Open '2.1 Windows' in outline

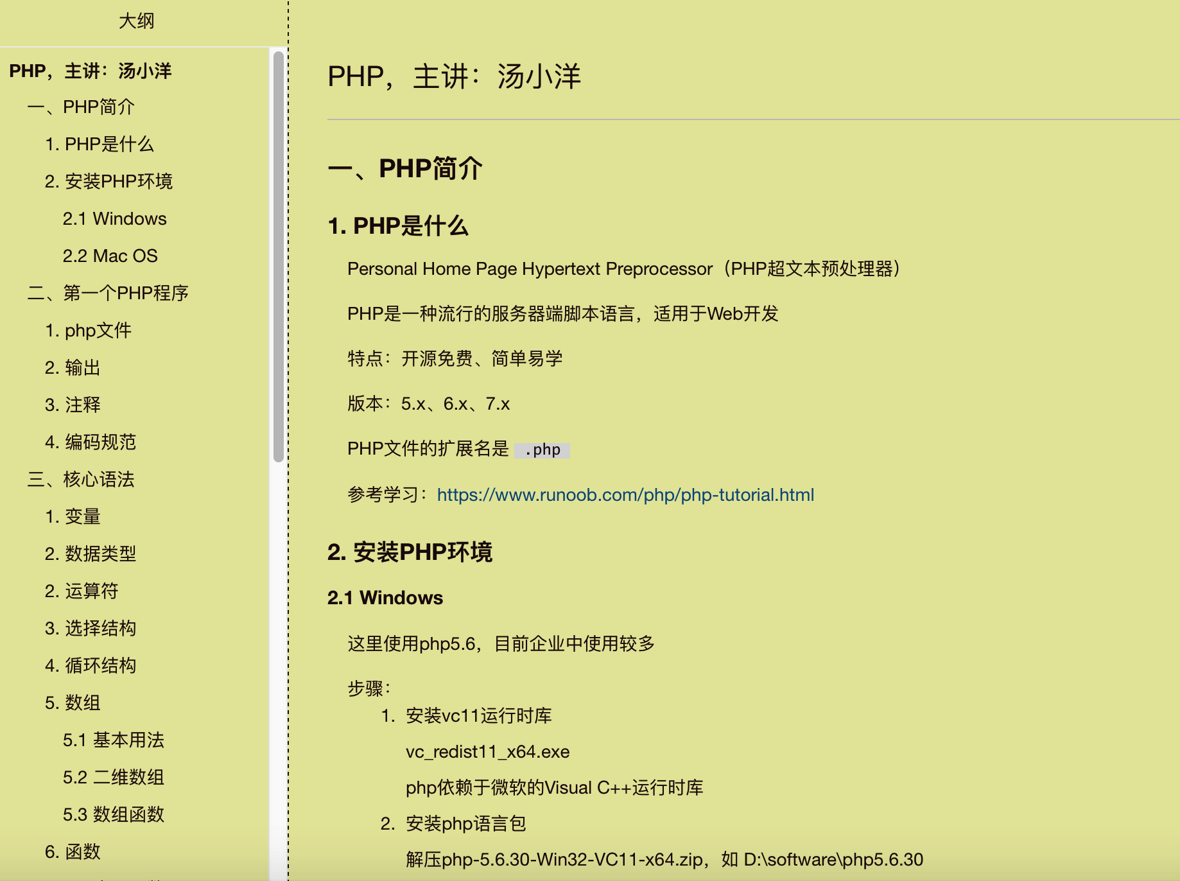click(x=115, y=219)
